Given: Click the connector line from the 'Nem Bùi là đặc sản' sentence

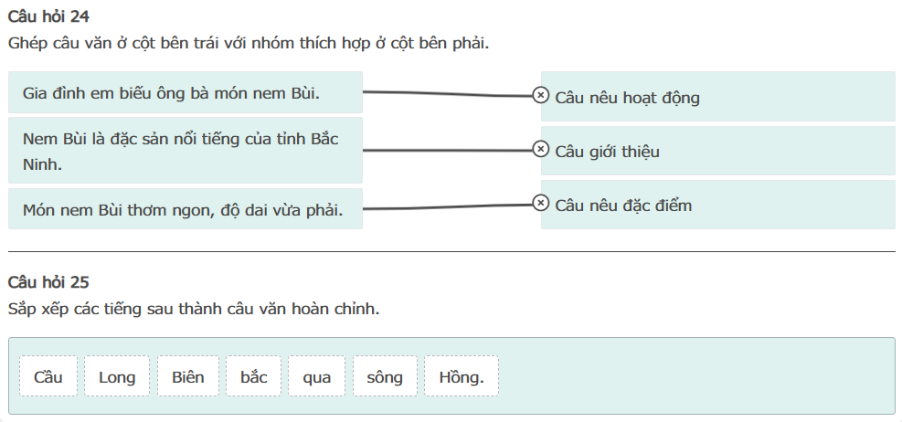Looking at the screenshot, I should [x=448, y=150].
